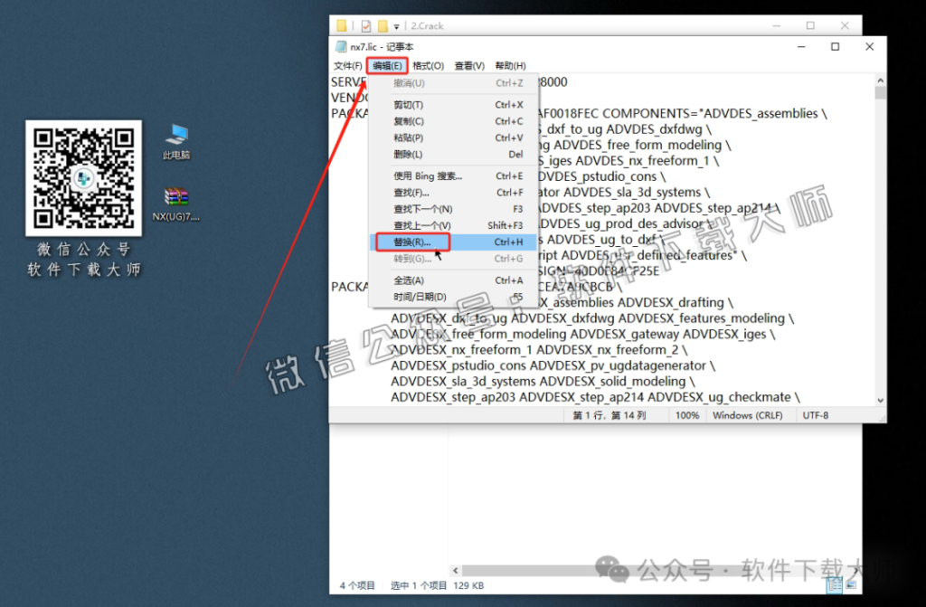This screenshot has height=607, width=926.
Task: Click the WeChat QR code image on desktop
Action: coord(83,177)
